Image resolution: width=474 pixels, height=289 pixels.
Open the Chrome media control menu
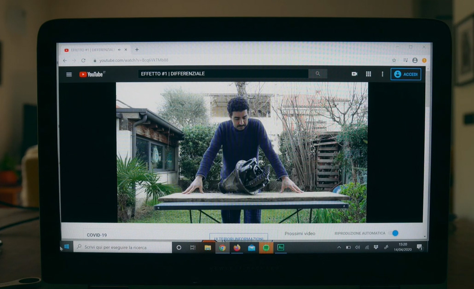pyautogui.click(x=405, y=60)
